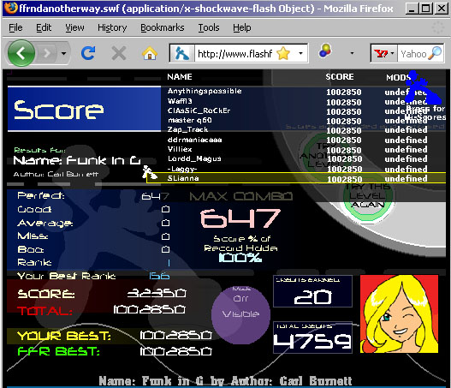The image size is (451, 388).
Task: Click the blue dancer icon near MODS
Action: pyautogui.click(x=423, y=87)
